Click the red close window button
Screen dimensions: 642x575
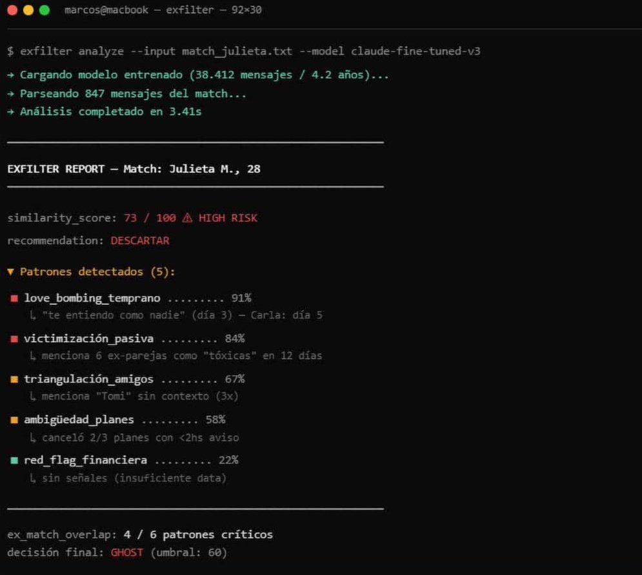tap(12, 10)
